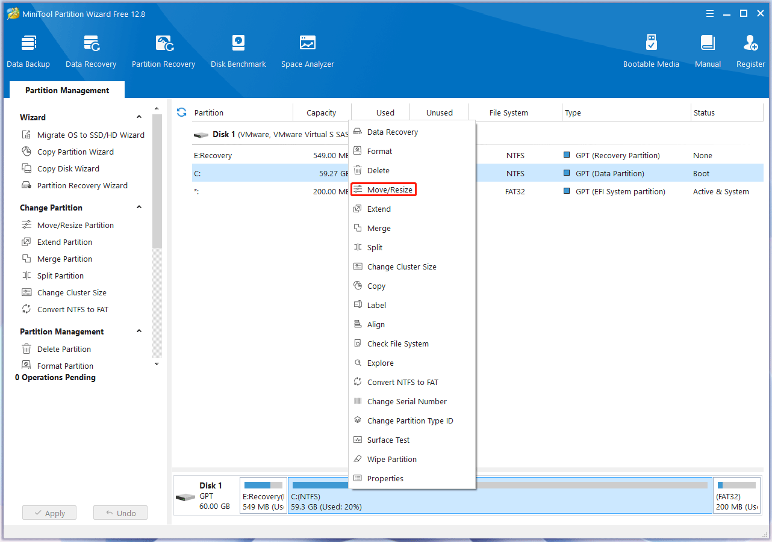This screenshot has height=542, width=772.
Task: Open Data Backup tool in toolbar
Action: pos(28,51)
